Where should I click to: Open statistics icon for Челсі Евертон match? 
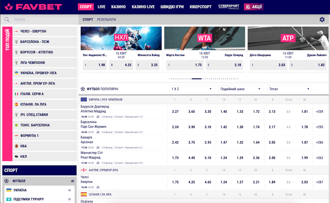pos(98,187)
